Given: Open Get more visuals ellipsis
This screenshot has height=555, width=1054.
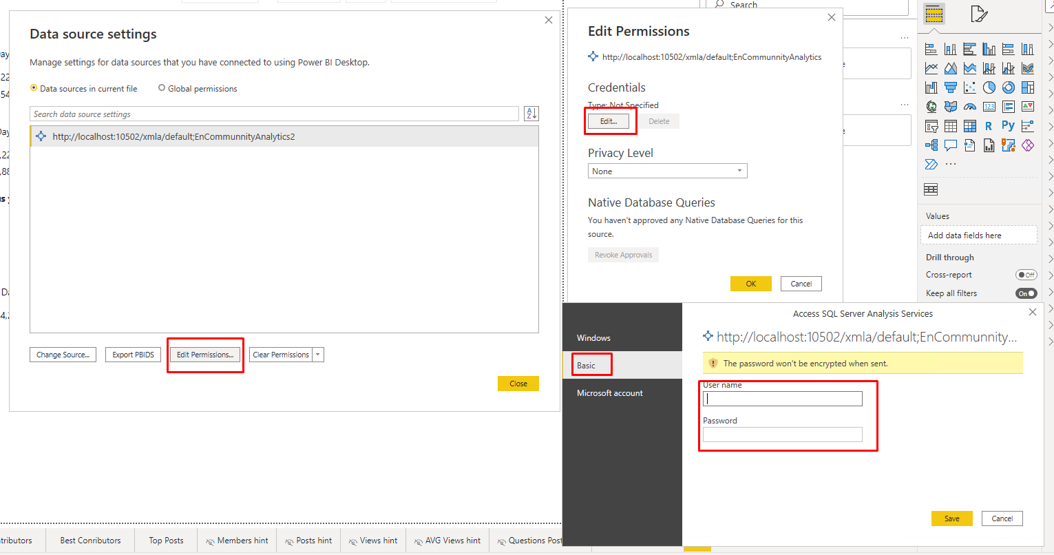Looking at the screenshot, I should tap(951, 165).
